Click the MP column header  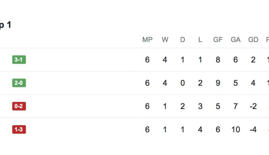click(147, 40)
